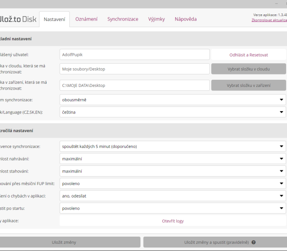
Task: Open the FUP limit povoleno dropdown
Action: [173, 183]
